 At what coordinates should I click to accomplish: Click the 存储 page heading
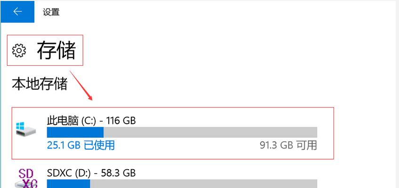point(57,50)
